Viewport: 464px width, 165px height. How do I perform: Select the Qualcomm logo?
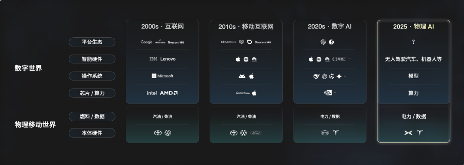point(243,93)
